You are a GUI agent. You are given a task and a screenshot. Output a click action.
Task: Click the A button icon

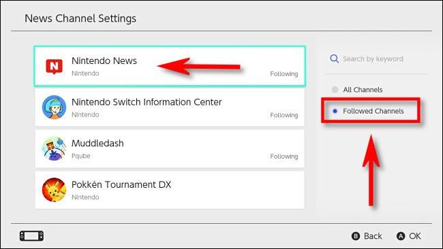point(401,236)
